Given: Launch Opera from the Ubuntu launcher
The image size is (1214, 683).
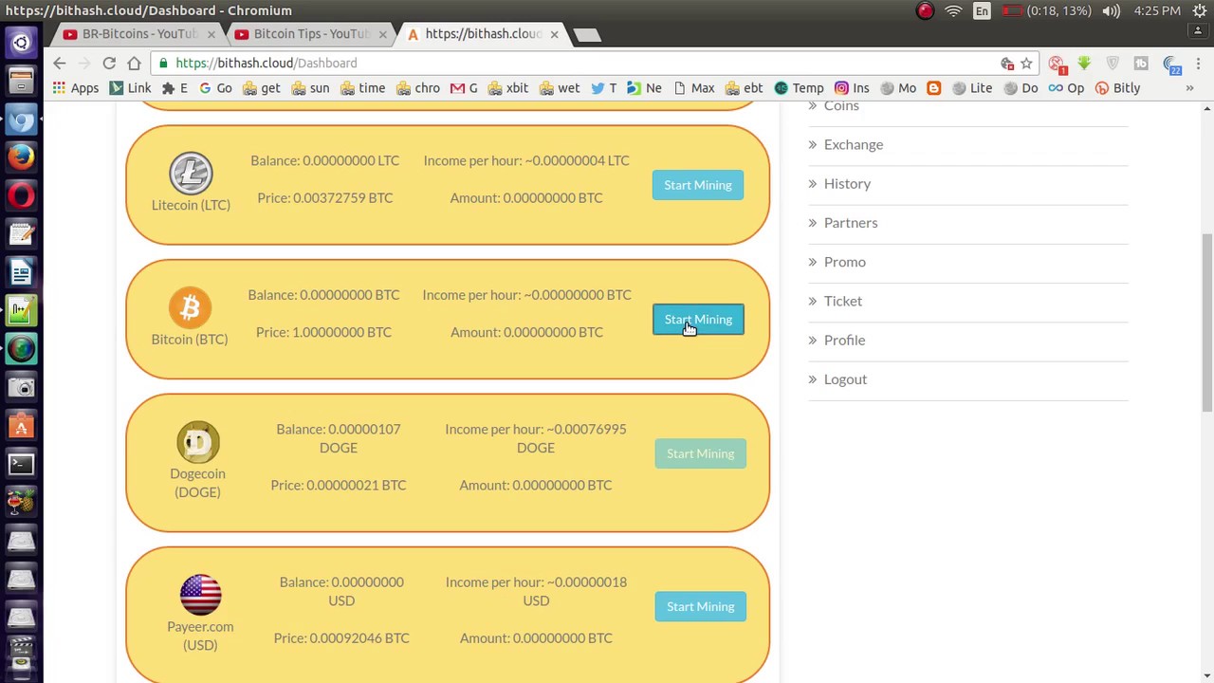Looking at the screenshot, I should pos(21,196).
